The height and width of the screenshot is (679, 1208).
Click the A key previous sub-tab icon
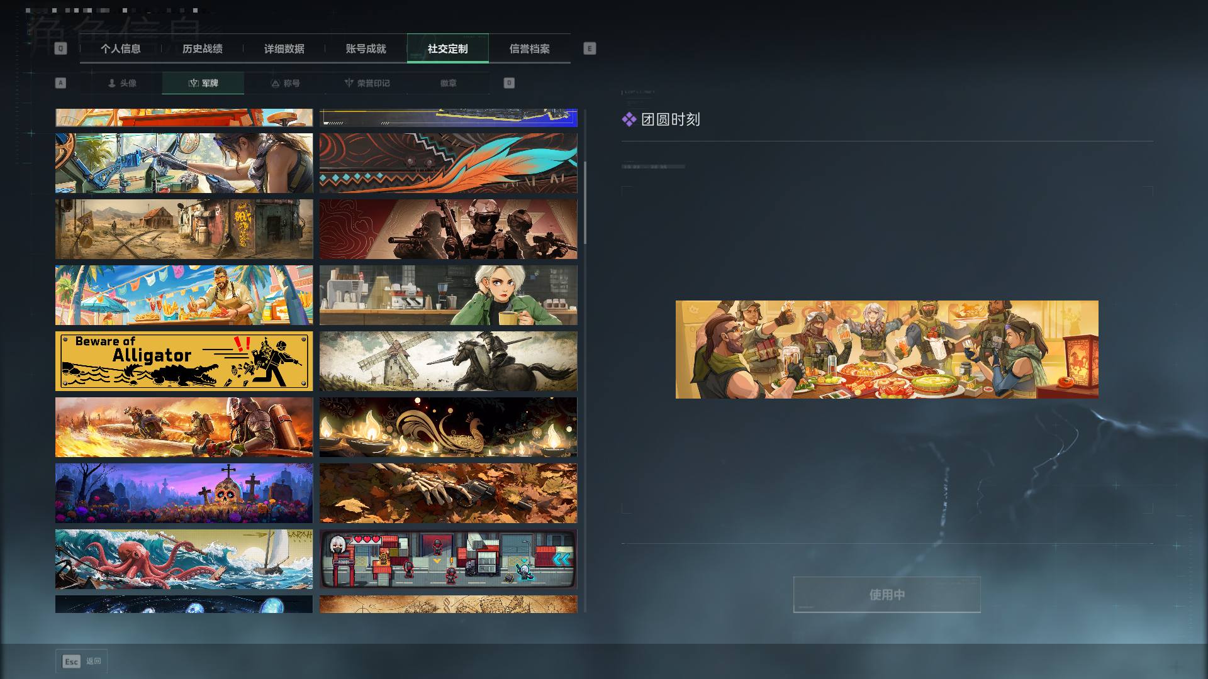click(60, 83)
